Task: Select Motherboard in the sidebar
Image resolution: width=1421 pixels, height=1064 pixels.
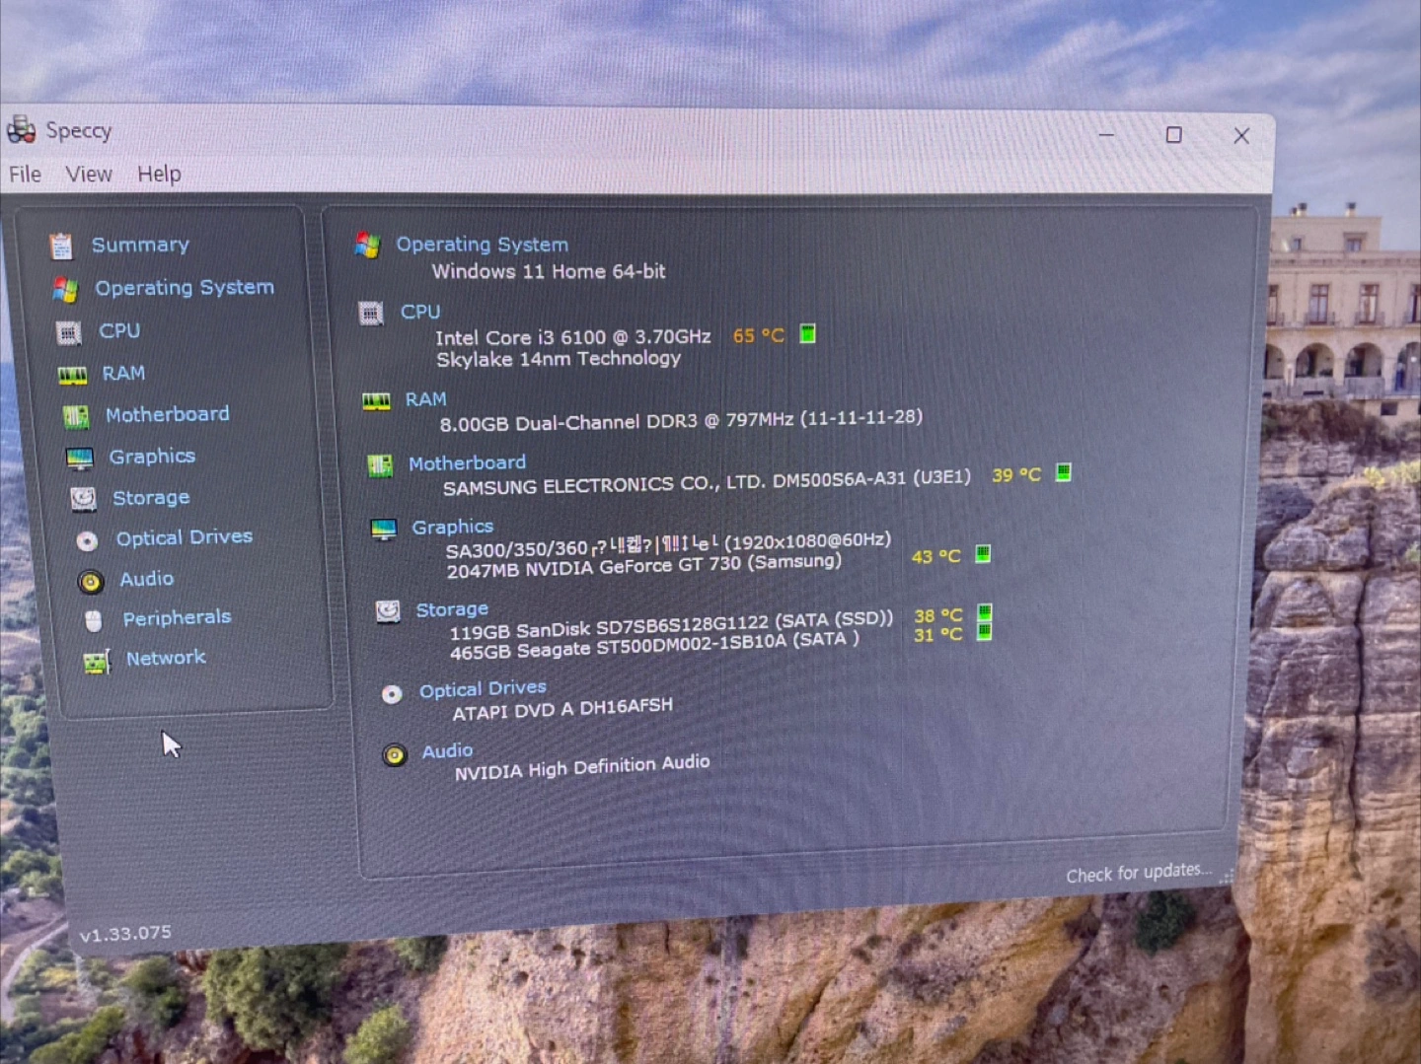Action: (167, 415)
